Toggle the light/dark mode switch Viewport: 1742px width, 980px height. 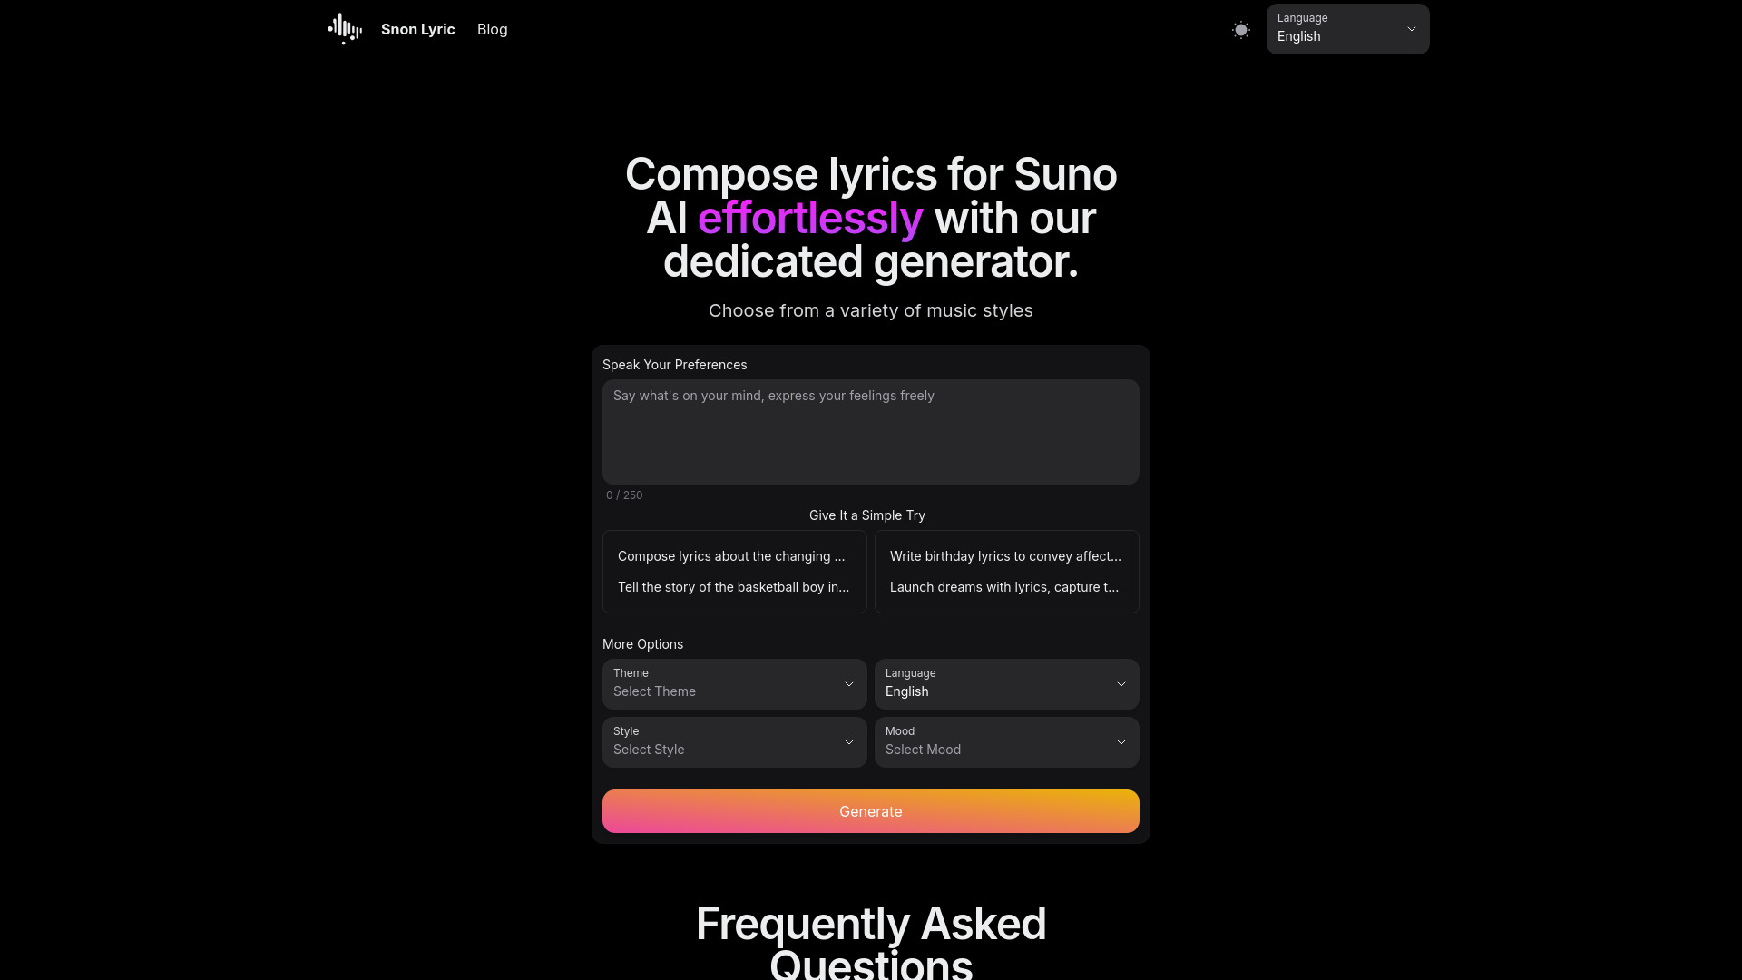coord(1240,29)
